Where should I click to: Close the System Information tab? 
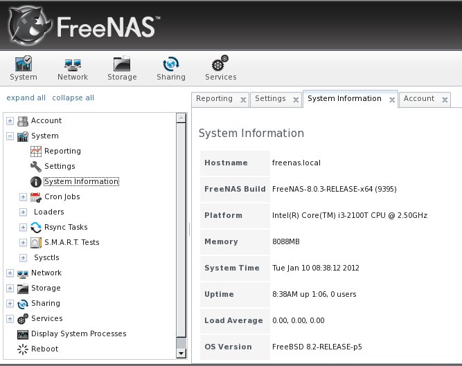[x=392, y=100]
